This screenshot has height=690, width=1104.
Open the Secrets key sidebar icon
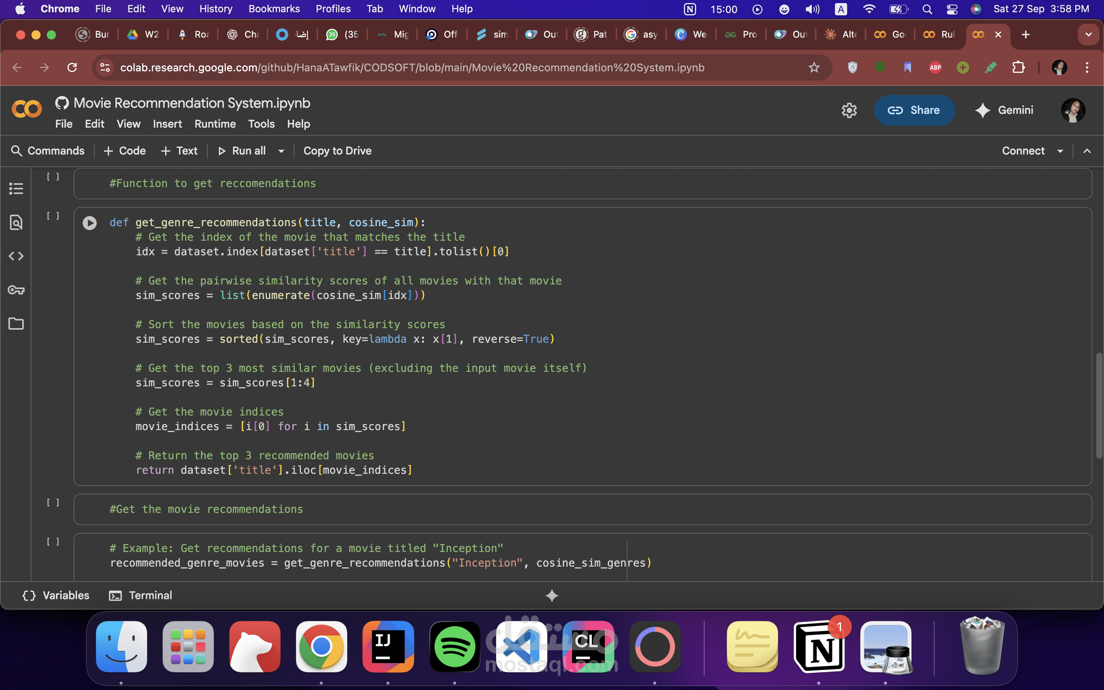[16, 290]
